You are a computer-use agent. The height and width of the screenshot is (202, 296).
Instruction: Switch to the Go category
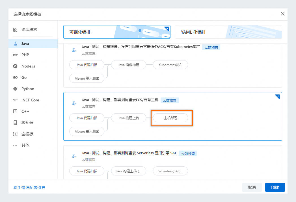[x=33, y=77]
